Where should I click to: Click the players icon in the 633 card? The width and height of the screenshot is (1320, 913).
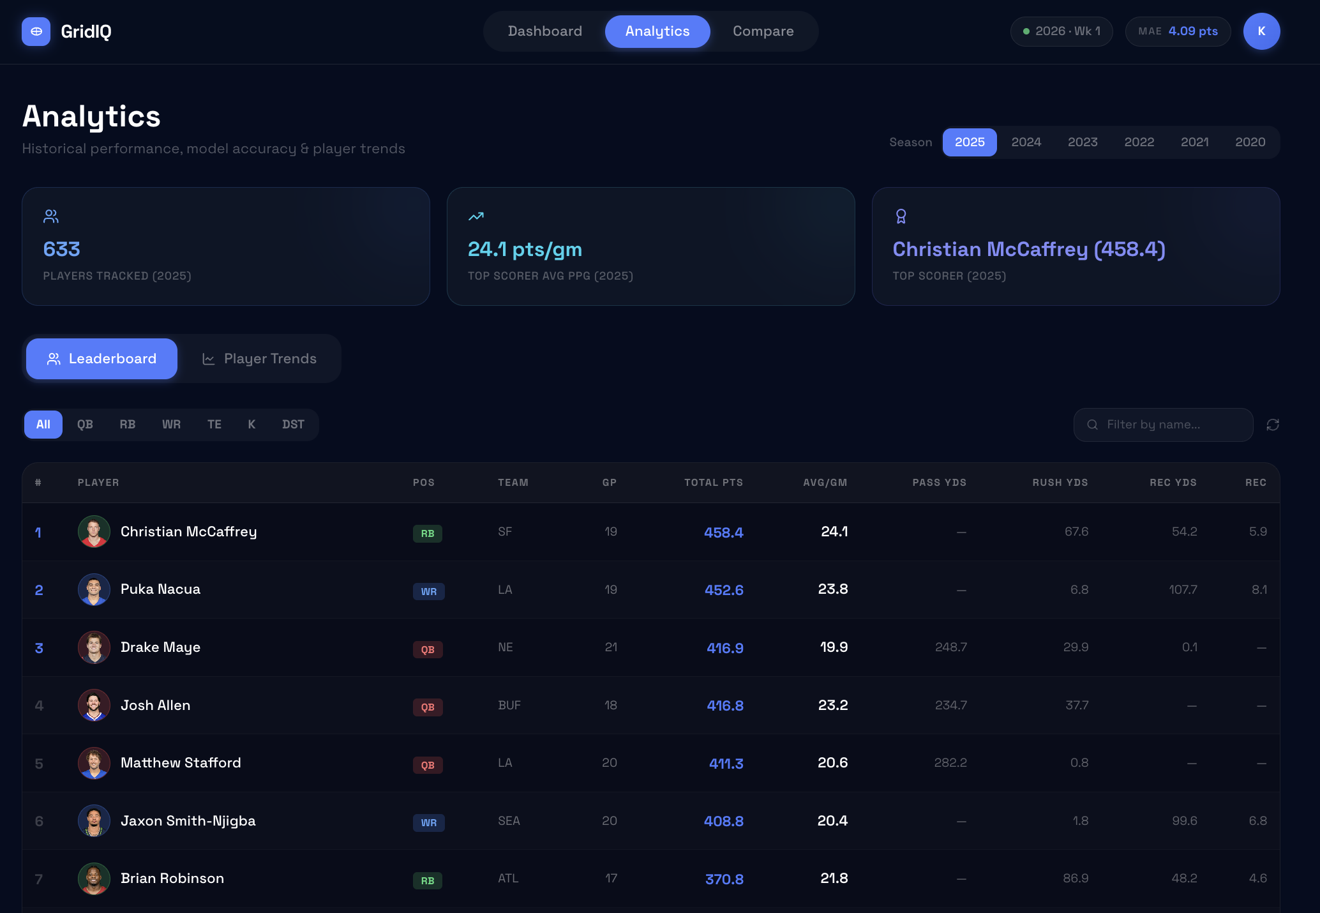coord(51,216)
